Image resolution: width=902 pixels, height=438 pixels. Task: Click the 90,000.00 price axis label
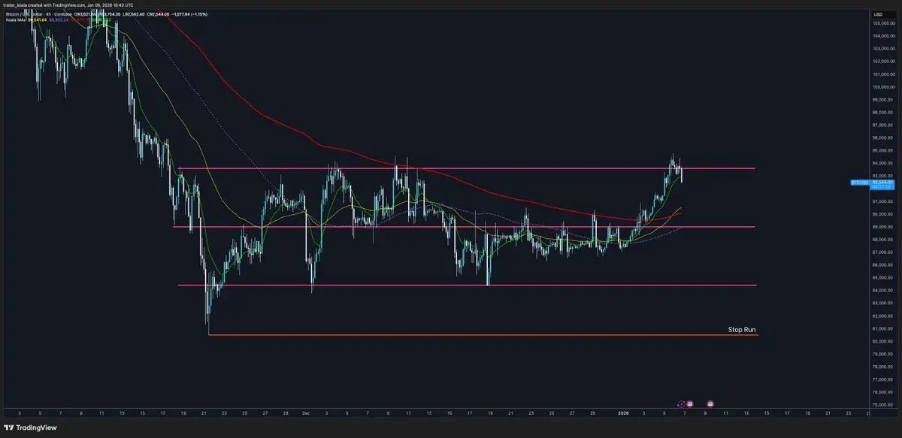coord(882,214)
